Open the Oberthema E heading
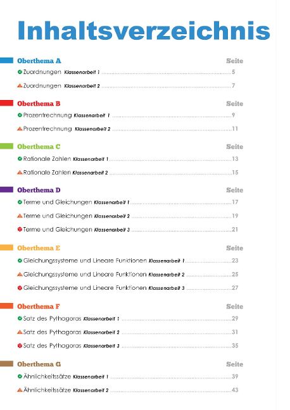This screenshot has height=410, width=290. point(39,248)
